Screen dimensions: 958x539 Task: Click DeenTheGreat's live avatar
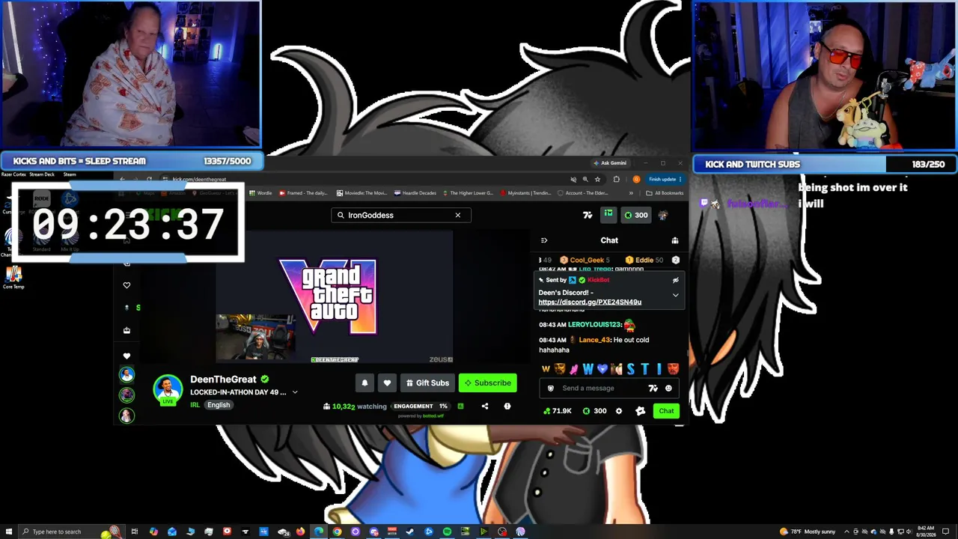tap(168, 389)
